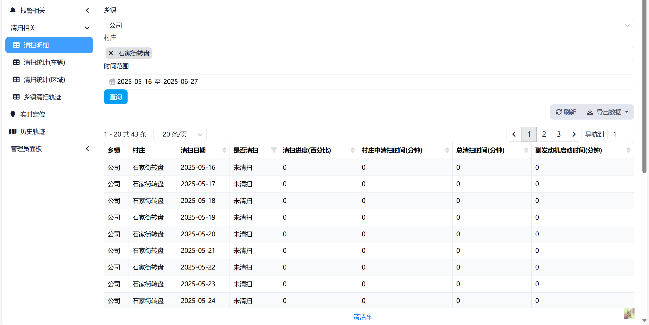
Task: Open 乡镇清扫轨迹 sidebar item
Action: (43, 97)
